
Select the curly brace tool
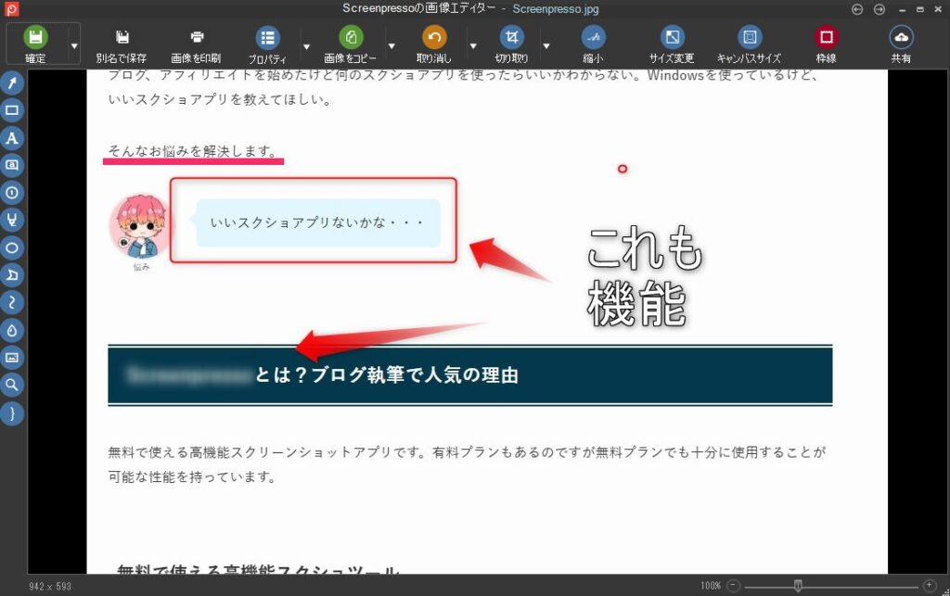click(12, 412)
